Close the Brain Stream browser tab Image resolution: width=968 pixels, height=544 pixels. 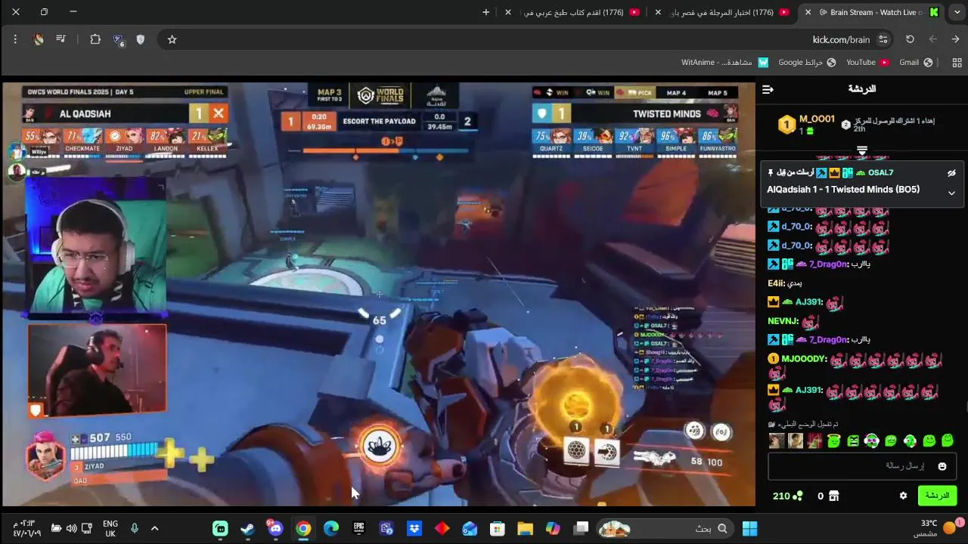pyautogui.click(x=808, y=12)
